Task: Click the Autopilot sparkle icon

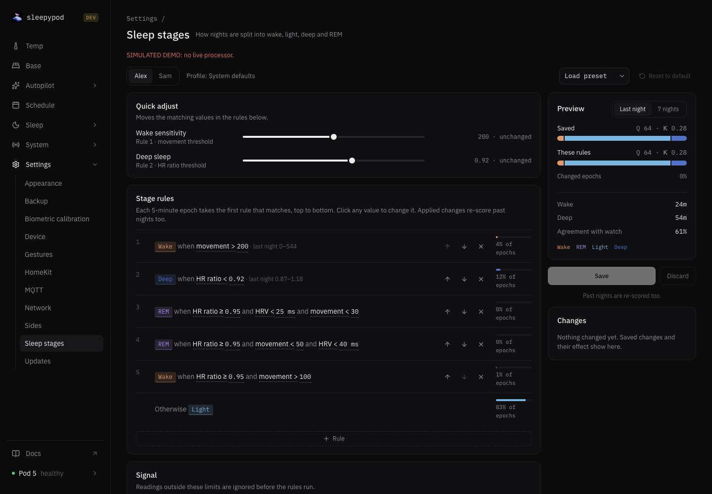Action: 16,85
